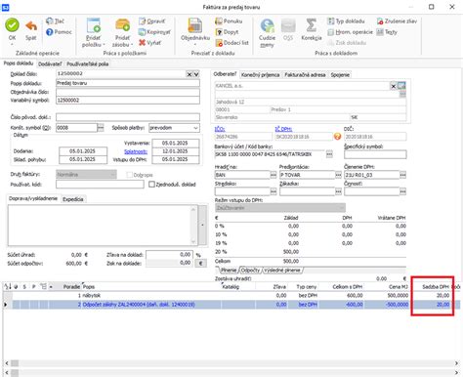Click the IČO link
This screenshot has width=463, height=377.
220,129
